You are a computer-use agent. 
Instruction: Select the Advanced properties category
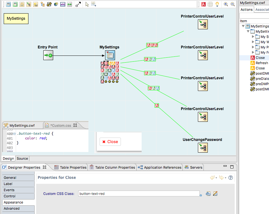click(18, 208)
